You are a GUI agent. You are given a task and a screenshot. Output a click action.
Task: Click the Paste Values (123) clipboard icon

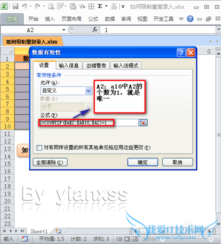click(x=72, y=7)
